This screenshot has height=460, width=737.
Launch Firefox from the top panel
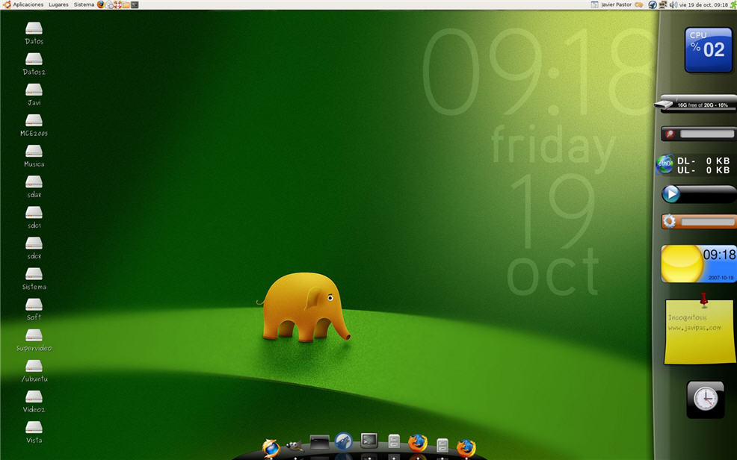[x=101, y=4]
